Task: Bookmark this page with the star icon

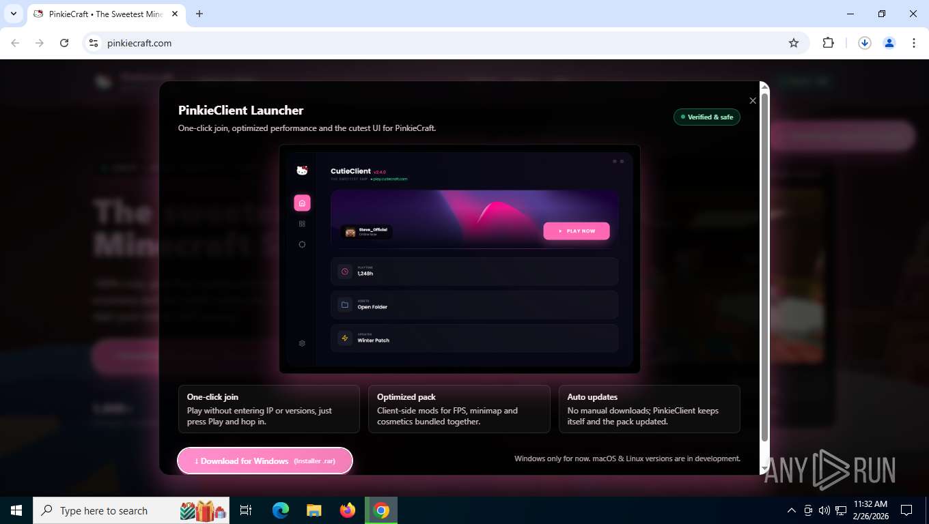Action: pyautogui.click(x=794, y=43)
